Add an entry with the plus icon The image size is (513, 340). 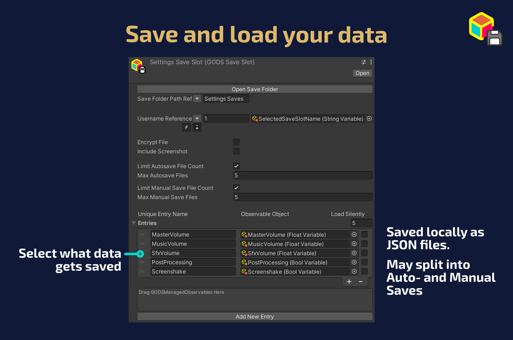(349, 282)
